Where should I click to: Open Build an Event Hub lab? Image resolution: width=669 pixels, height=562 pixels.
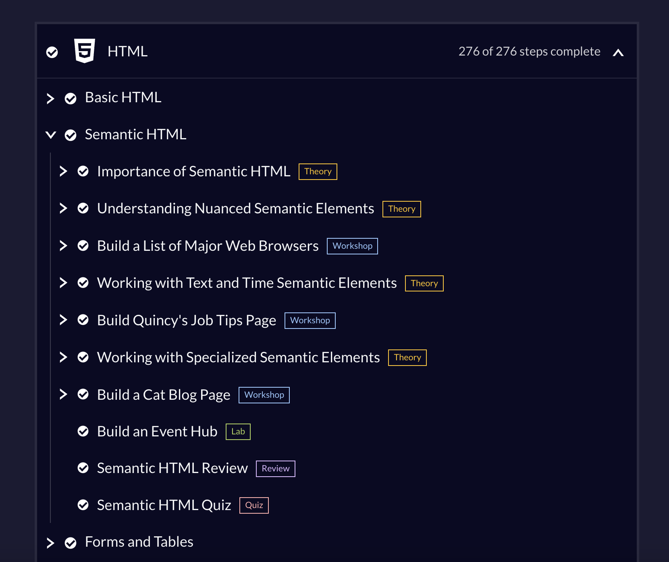click(157, 432)
